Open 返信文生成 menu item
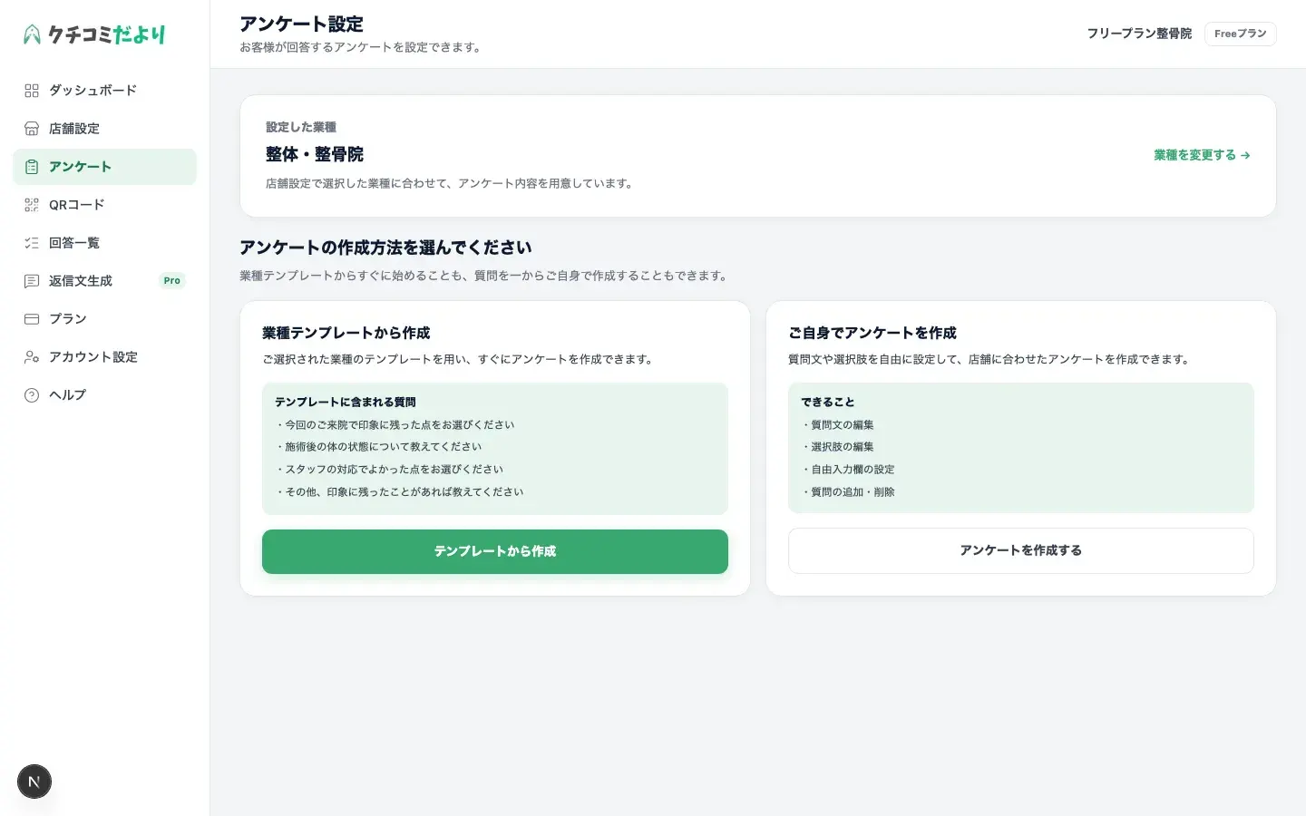 [105, 281]
